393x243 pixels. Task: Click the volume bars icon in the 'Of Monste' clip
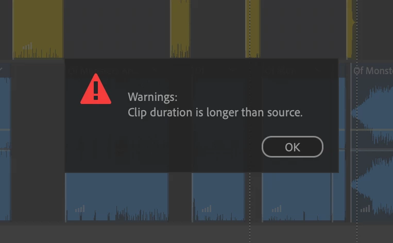click(x=365, y=209)
